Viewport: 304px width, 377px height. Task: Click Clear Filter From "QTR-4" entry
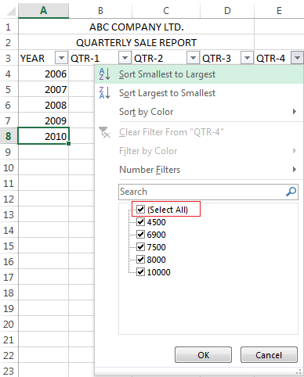click(199, 132)
